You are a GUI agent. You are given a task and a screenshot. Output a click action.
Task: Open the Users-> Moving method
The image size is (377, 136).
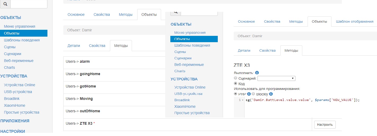pyautogui.click(x=86, y=99)
